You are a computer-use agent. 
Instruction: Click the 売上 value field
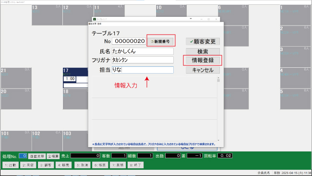tap(85, 156)
